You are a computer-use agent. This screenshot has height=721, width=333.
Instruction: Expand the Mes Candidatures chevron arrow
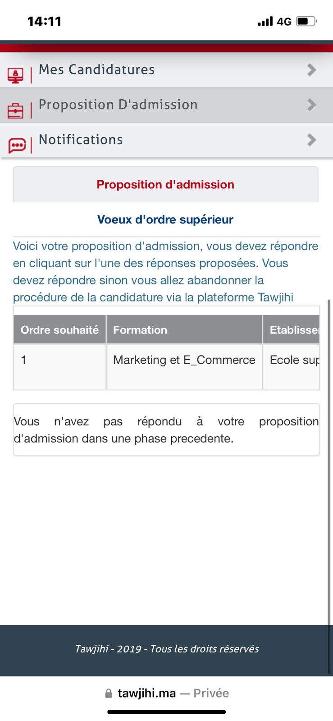pyautogui.click(x=311, y=70)
